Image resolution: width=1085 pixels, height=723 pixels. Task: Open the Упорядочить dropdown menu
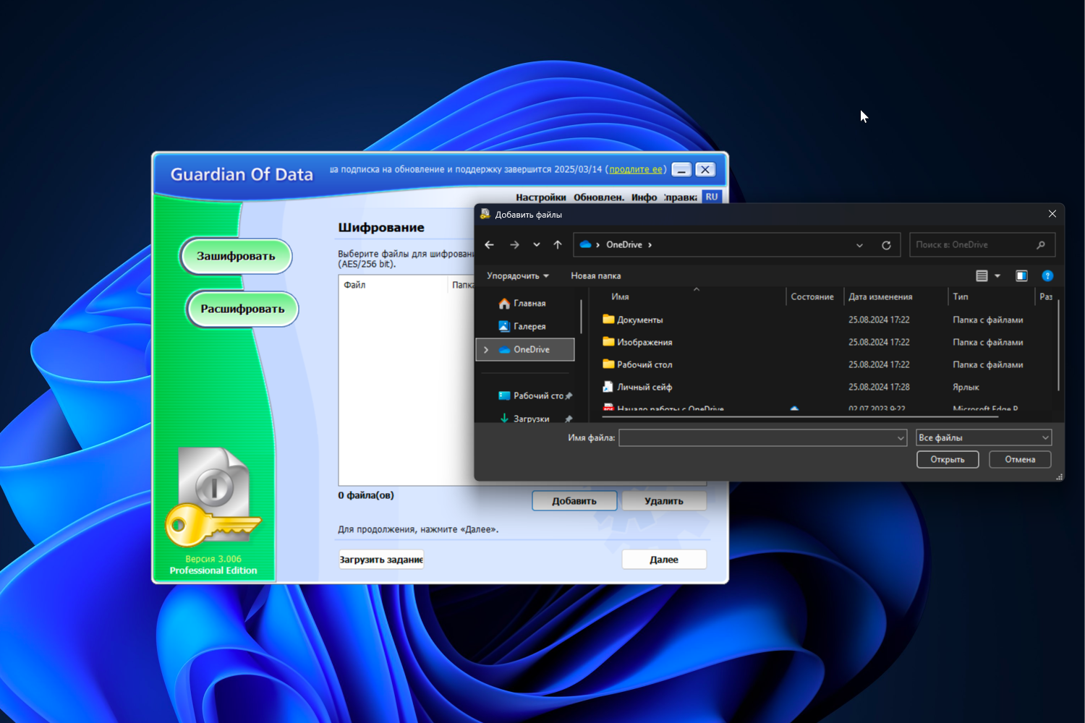coord(518,276)
